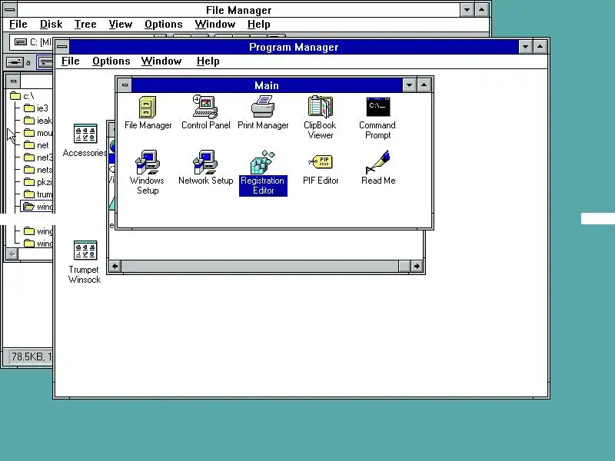The image size is (615, 461).
Task: Click the Program Manager title bar
Action: tap(294, 47)
